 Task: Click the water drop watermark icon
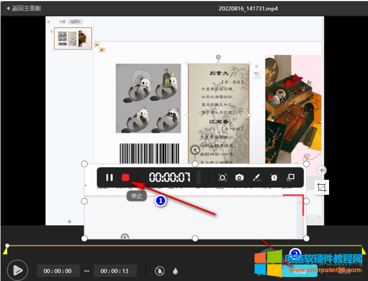pyautogui.click(x=176, y=271)
